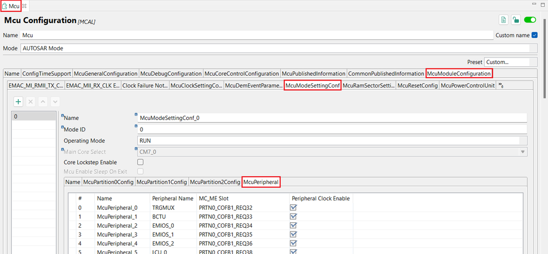Image resolution: width=548 pixels, height=254 pixels.
Task: Open the McuRamSectorSetti... tab
Action: pos(369,85)
